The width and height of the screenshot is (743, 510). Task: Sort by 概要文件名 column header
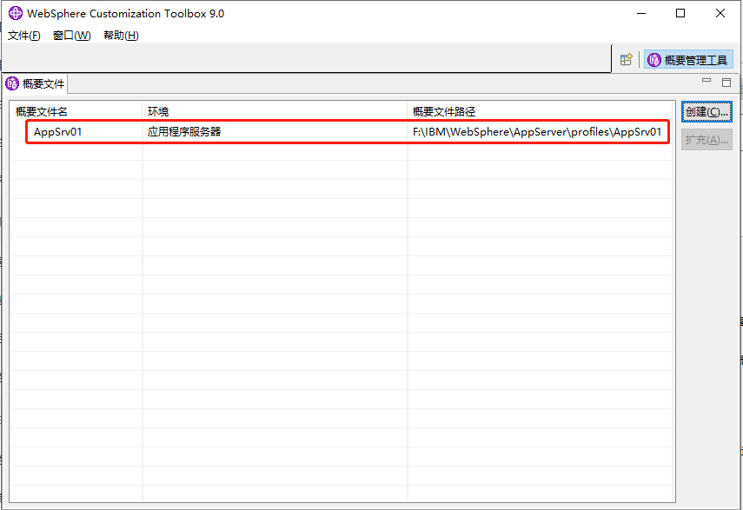click(x=76, y=111)
